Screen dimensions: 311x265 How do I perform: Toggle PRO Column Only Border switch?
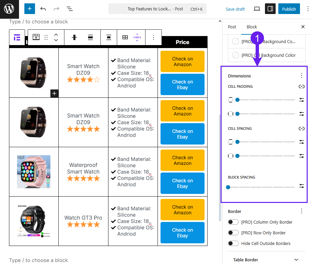click(233, 222)
